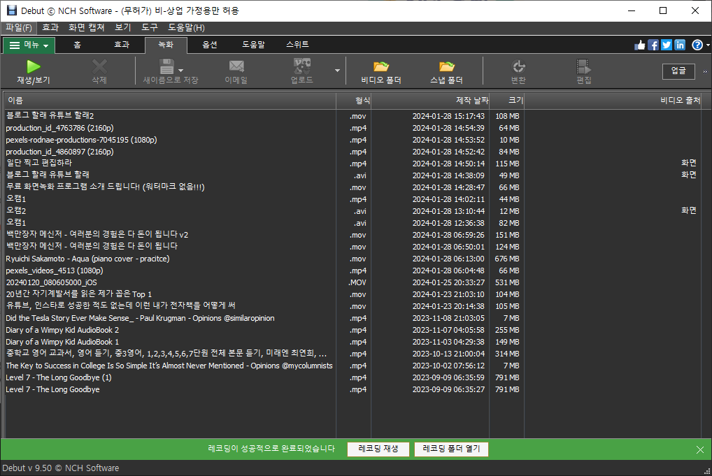Select Diary of a Wimpy Kid AudioBook 2

tap(62, 330)
